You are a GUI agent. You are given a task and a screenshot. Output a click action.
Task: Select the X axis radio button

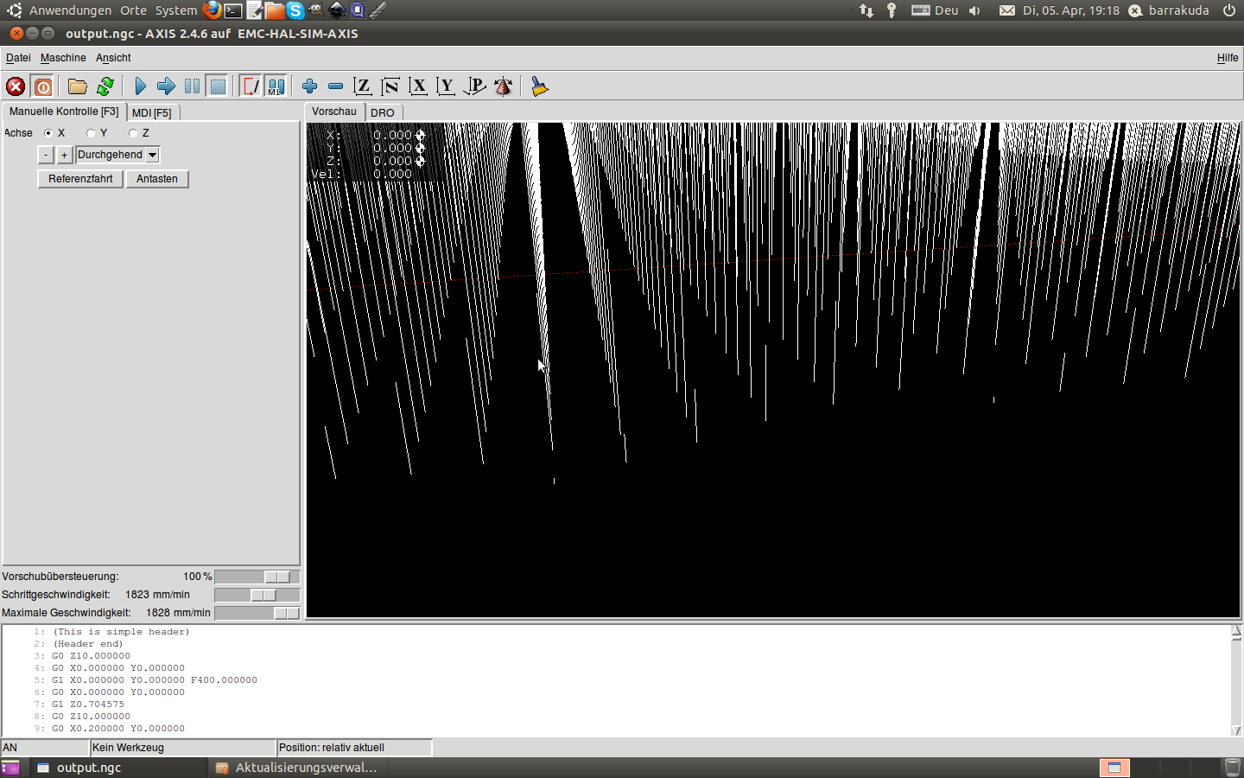point(48,133)
